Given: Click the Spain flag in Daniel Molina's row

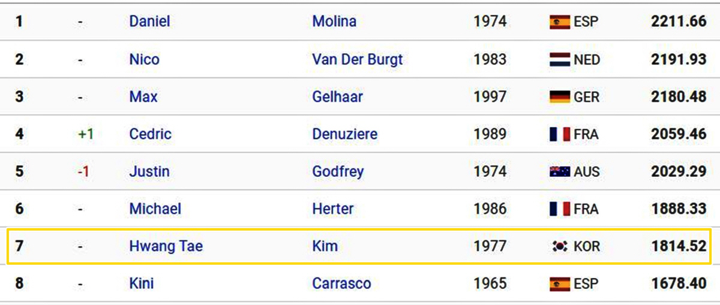Looking at the screenshot, I should coord(559,22).
